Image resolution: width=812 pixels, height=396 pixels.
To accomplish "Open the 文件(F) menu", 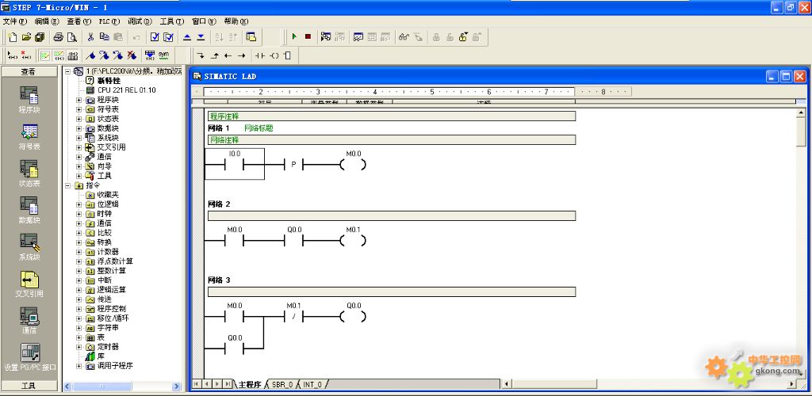I will click(x=14, y=21).
